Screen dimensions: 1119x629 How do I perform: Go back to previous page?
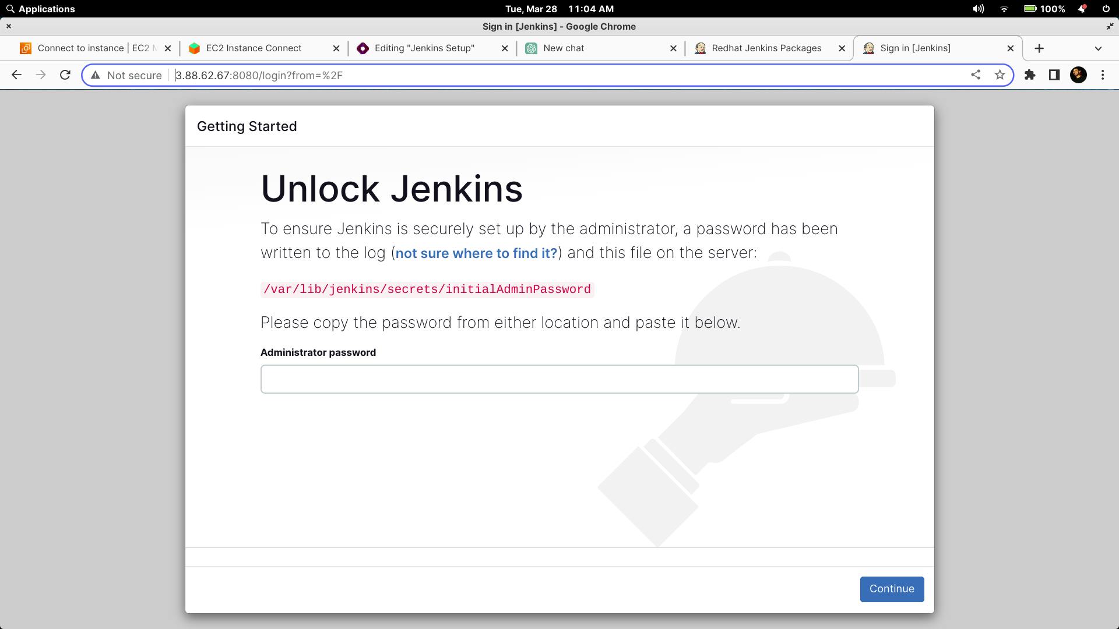tap(16, 75)
